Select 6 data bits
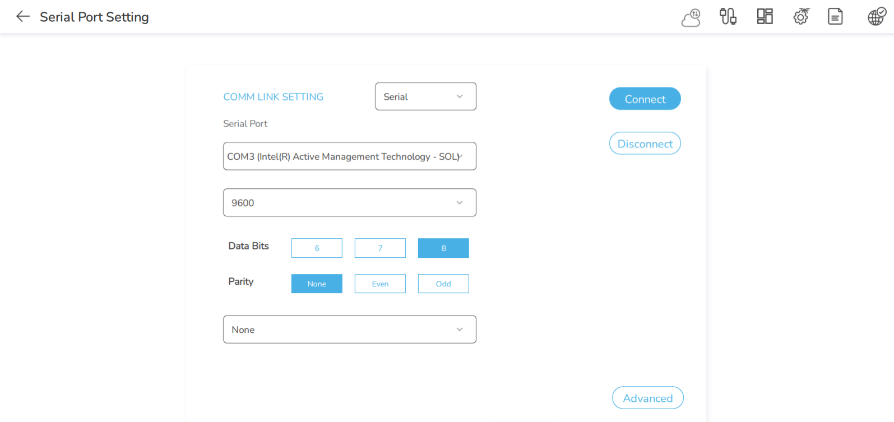Viewport: 894px width, 422px height. 317,248
